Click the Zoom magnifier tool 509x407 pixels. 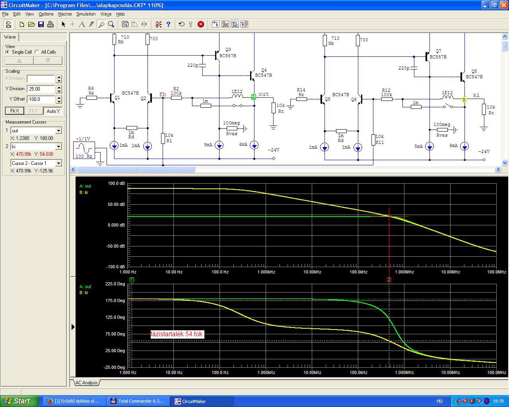(111, 24)
